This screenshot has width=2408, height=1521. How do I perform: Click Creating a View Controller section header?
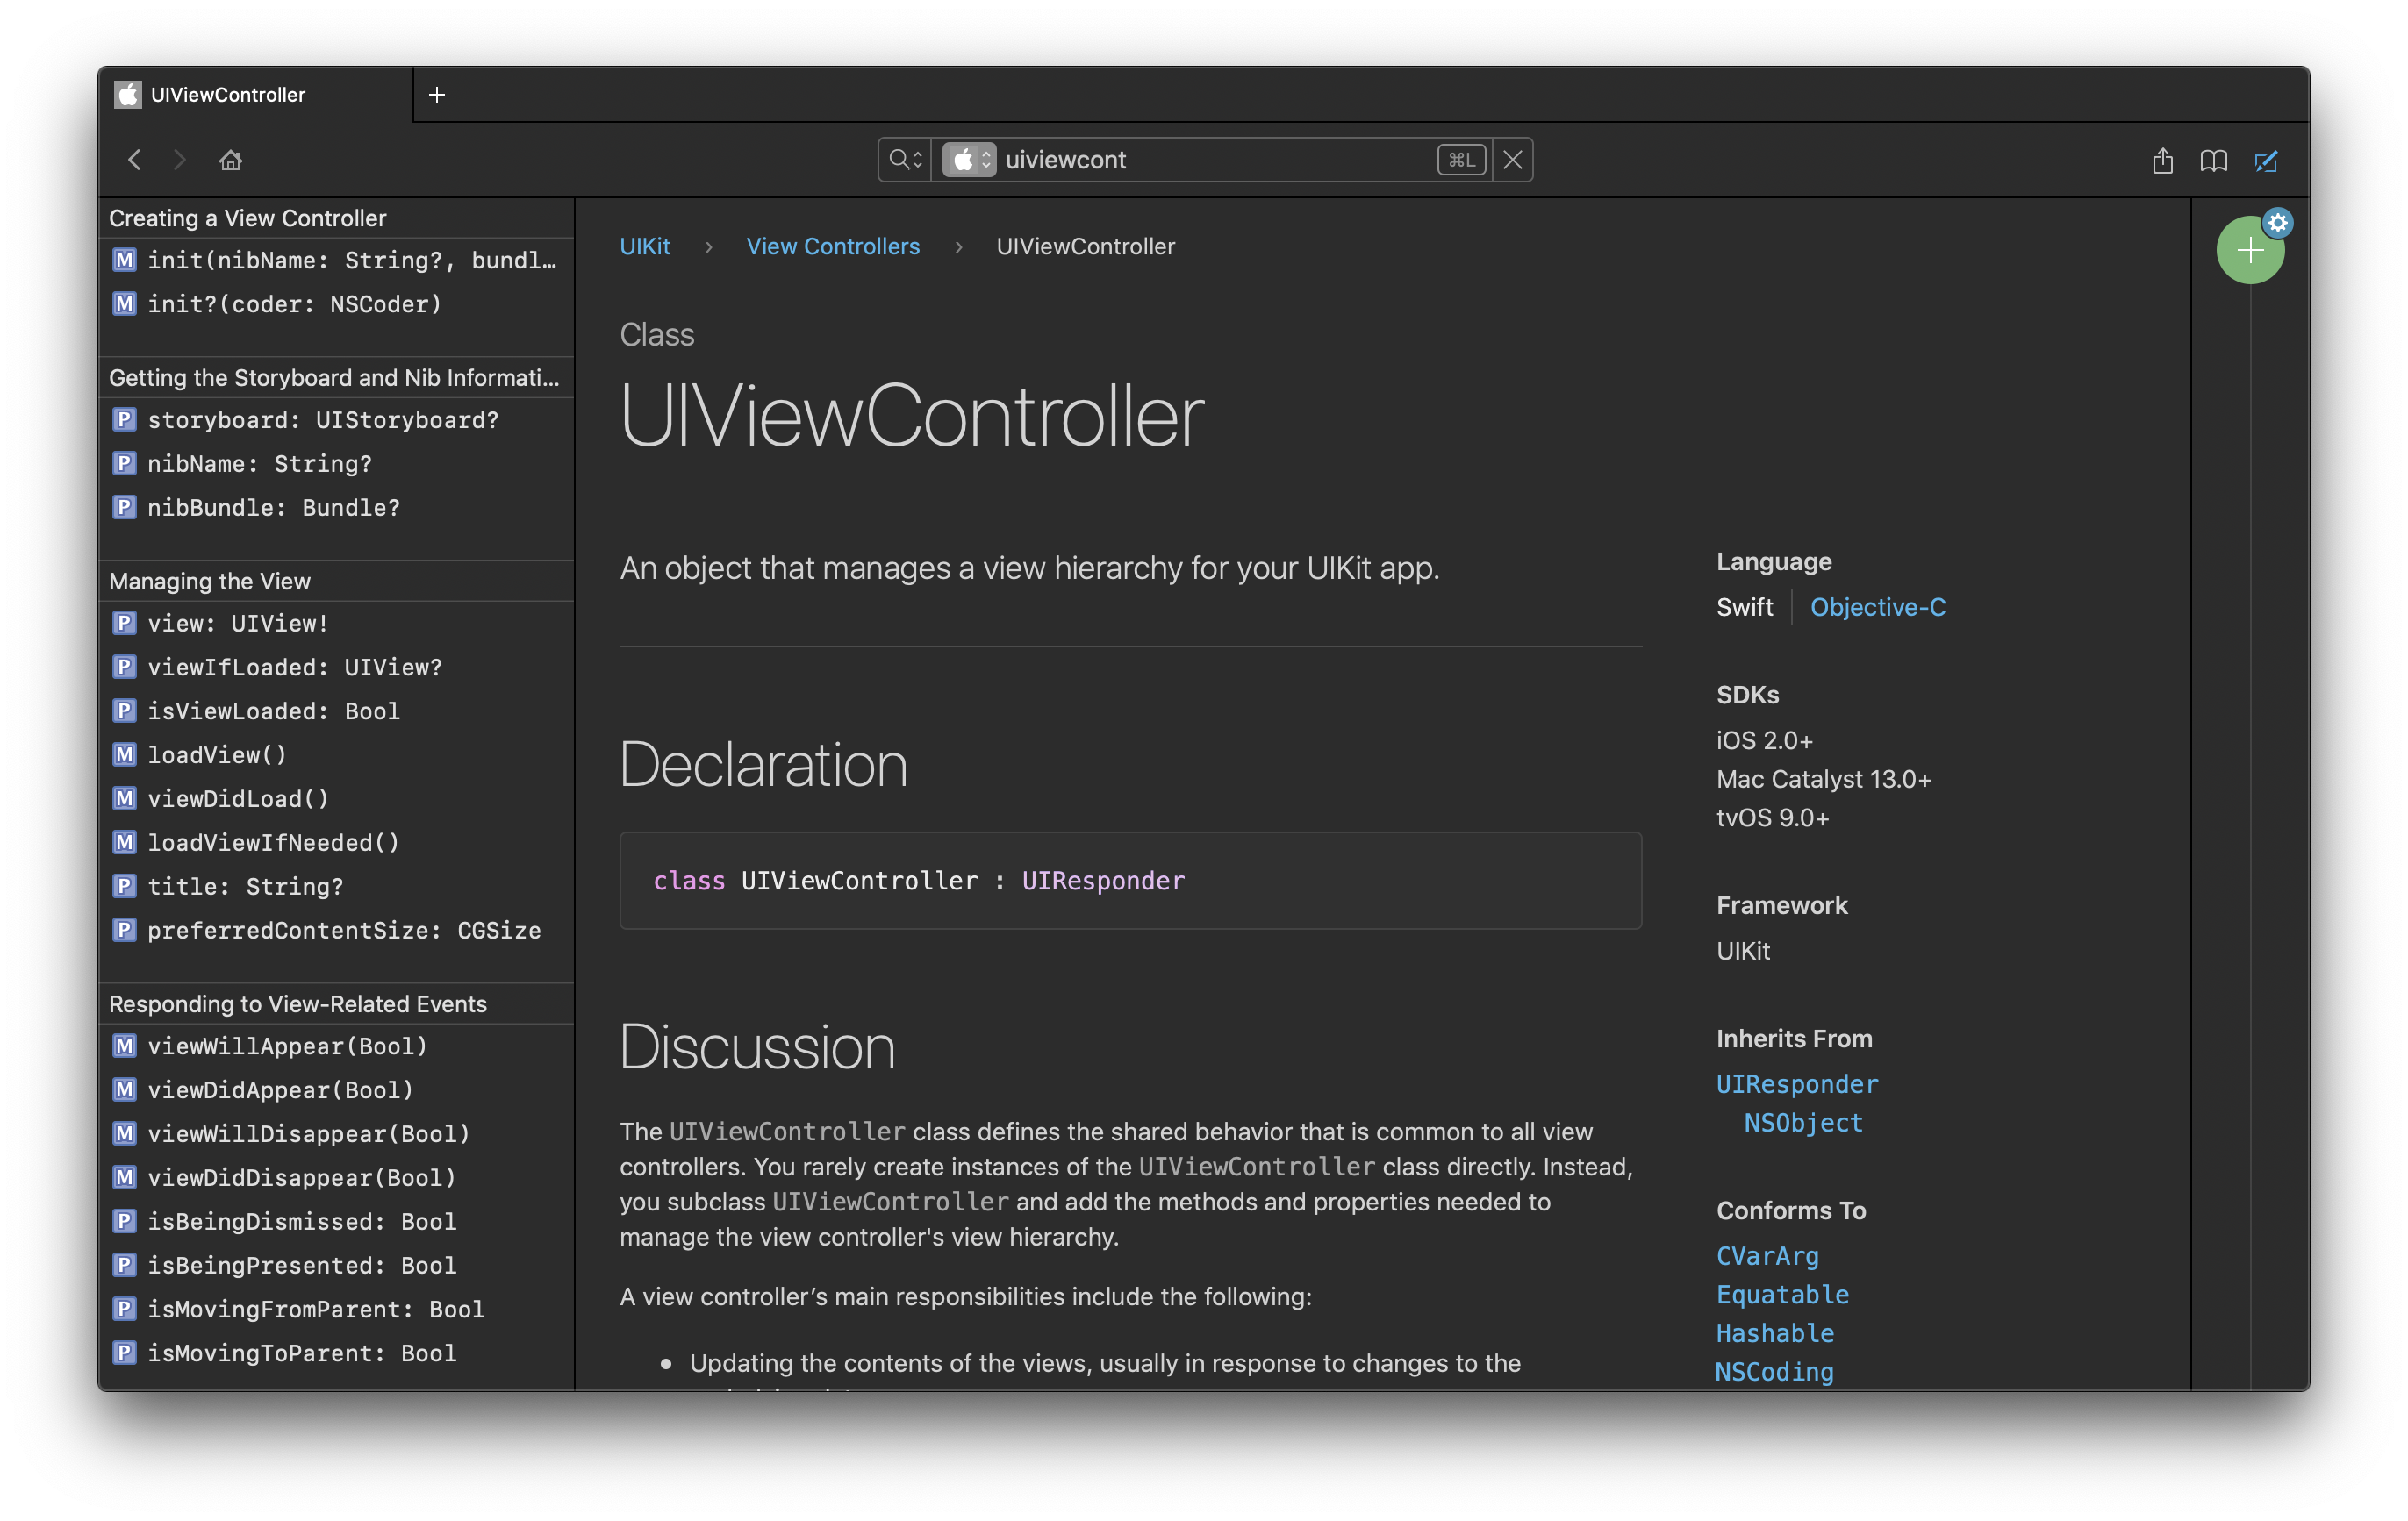click(336, 218)
